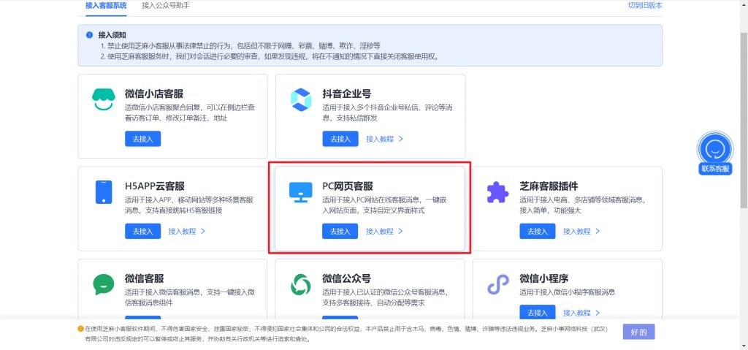Click the 芝麻客服插件 card title
Image resolution: width=748 pixels, height=350 pixels.
(549, 186)
